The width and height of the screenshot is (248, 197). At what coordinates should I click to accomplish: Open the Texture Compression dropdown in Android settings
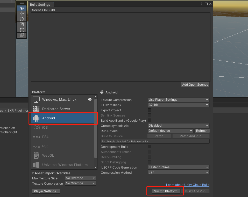coord(178,100)
